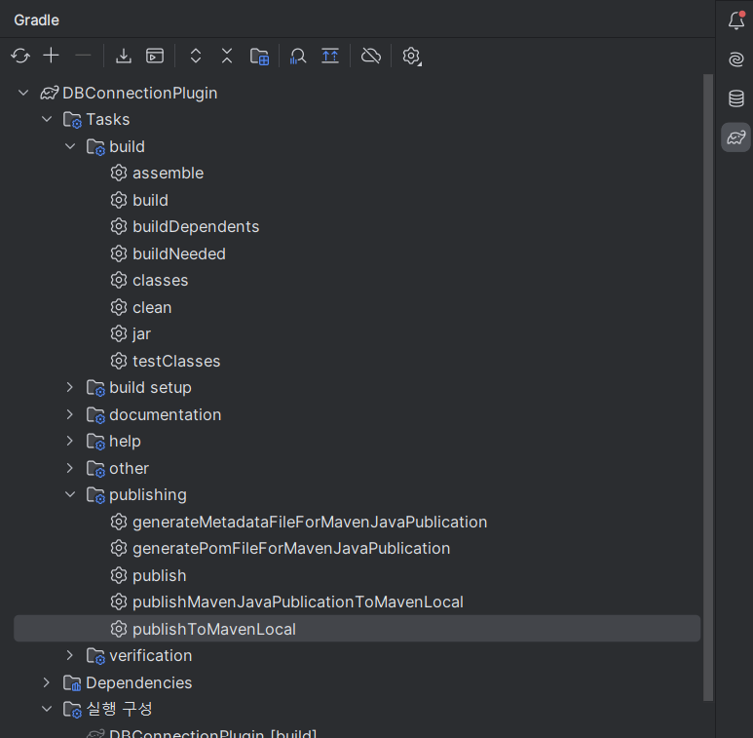Viewport: 753px width, 738px height.
Task: Click the publishing folder icon
Action: 95,495
